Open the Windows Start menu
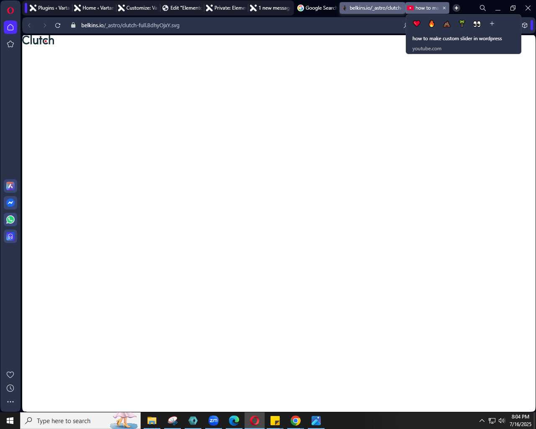 pyautogui.click(x=10, y=421)
